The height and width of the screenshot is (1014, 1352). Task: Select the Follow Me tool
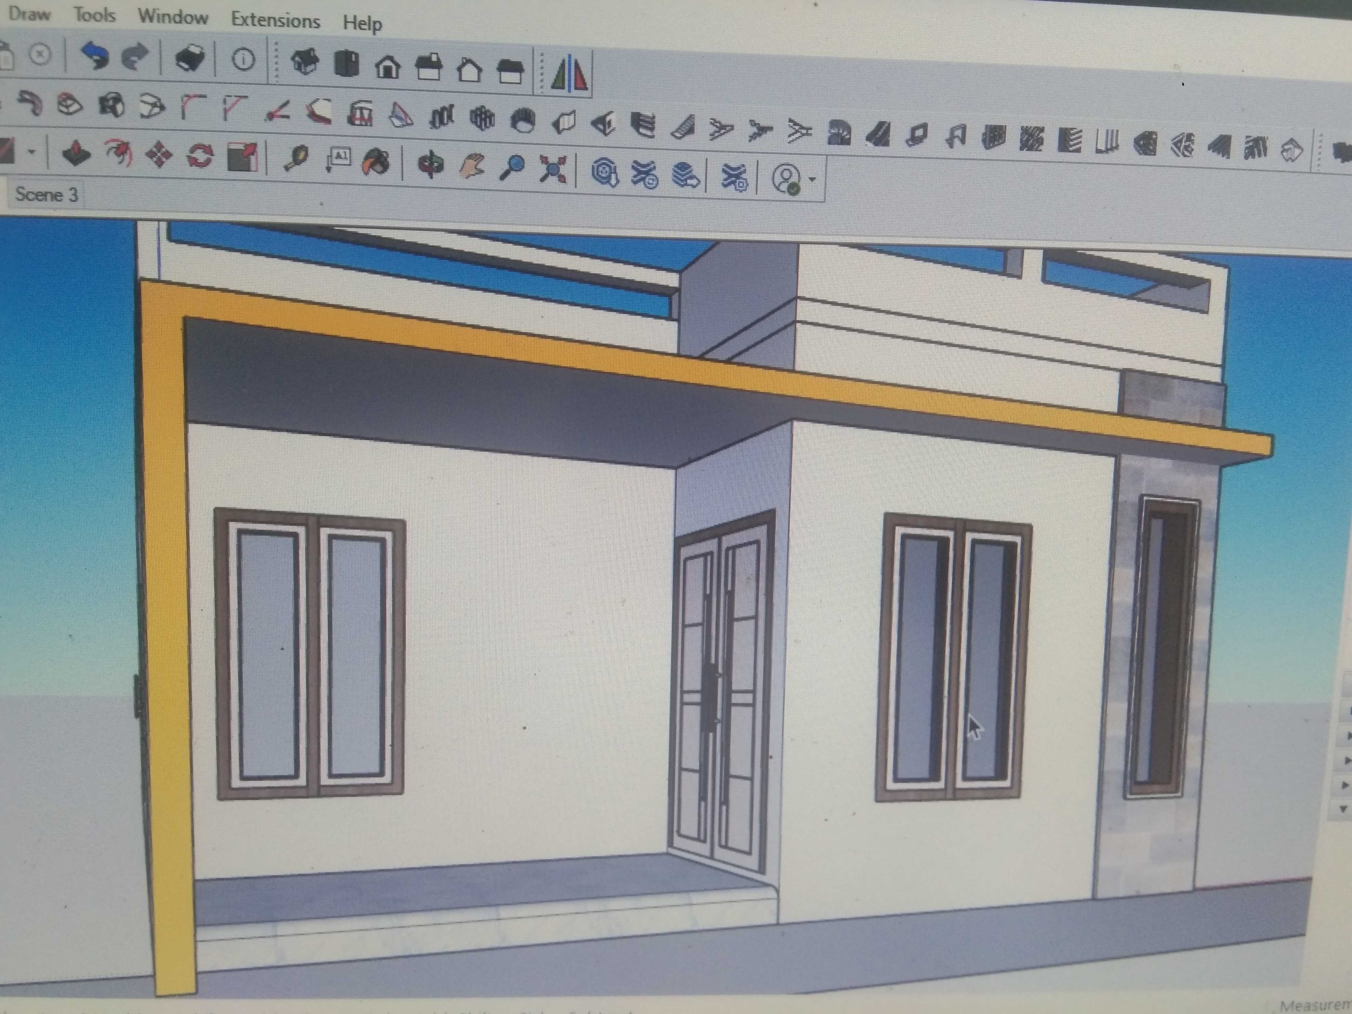point(119,152)
